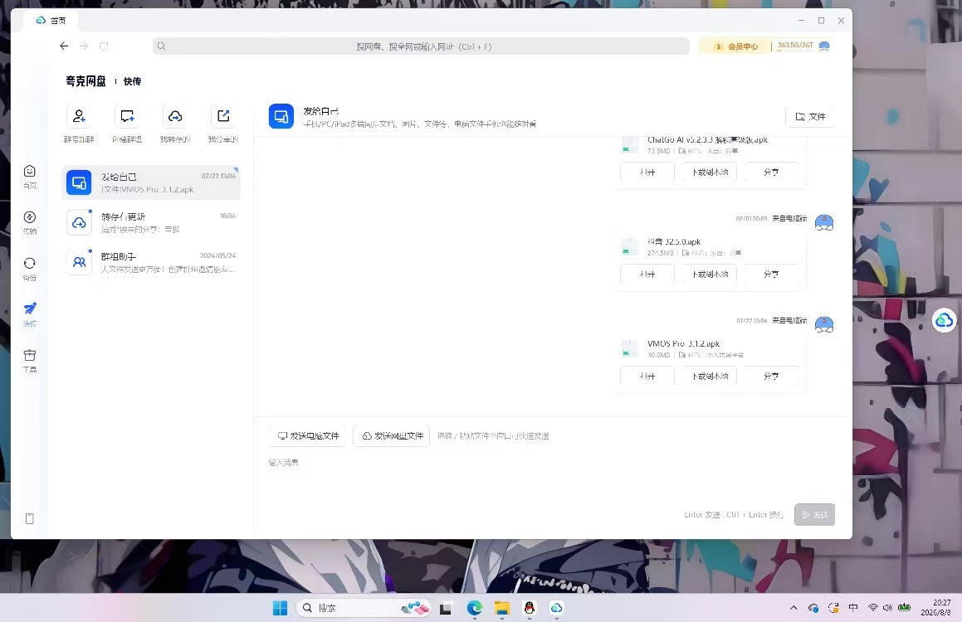Image resolution: width=962 pixels, height=622 pixels.
Task: Open the VMOS Pro 3.1.2.apk file
Action: click(x=647, y=377)
